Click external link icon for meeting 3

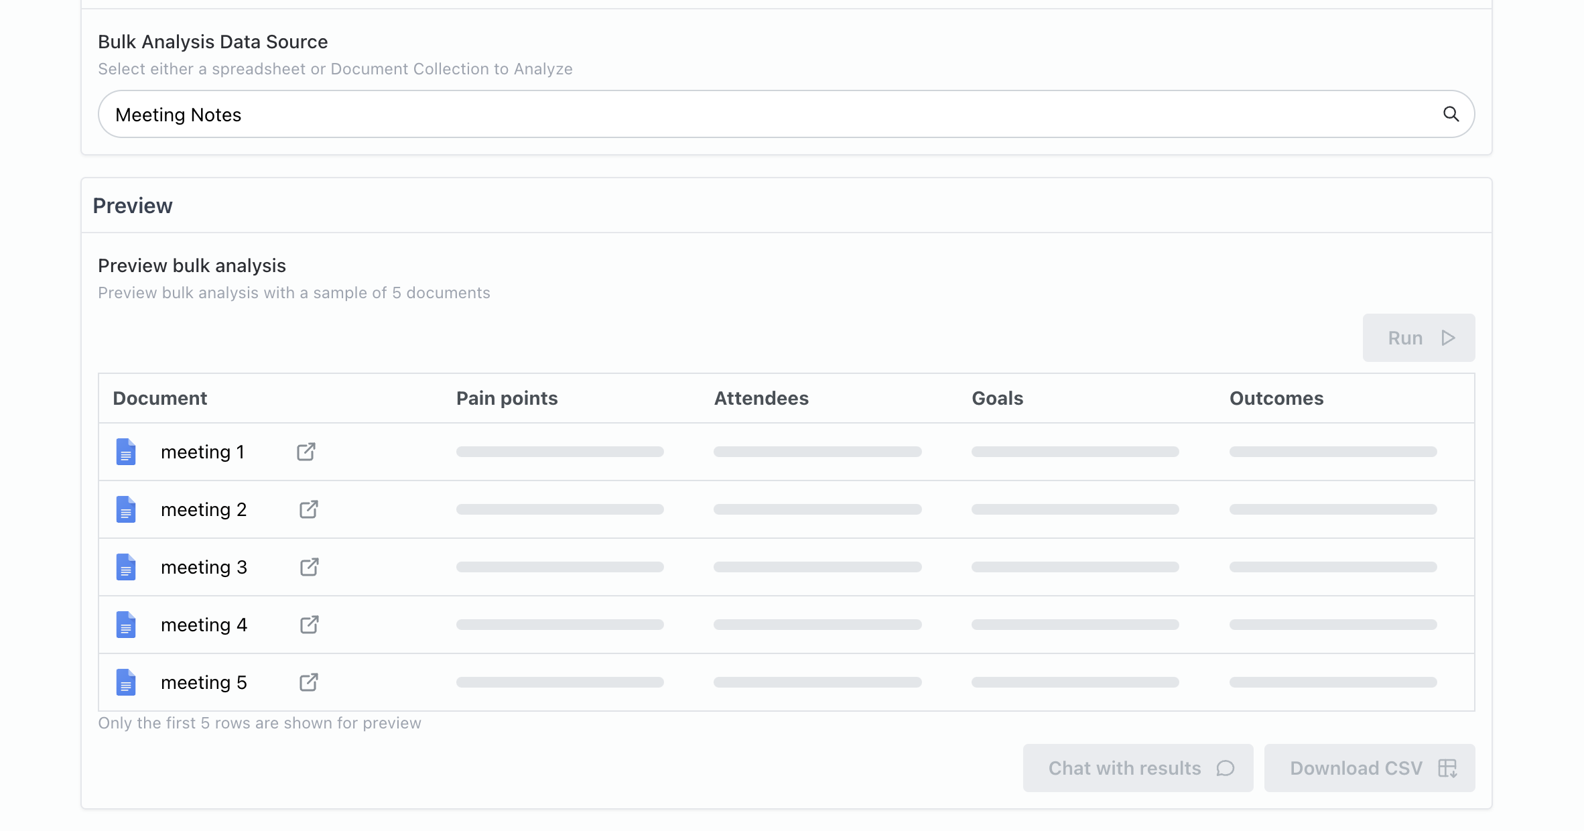click(309, 567)
